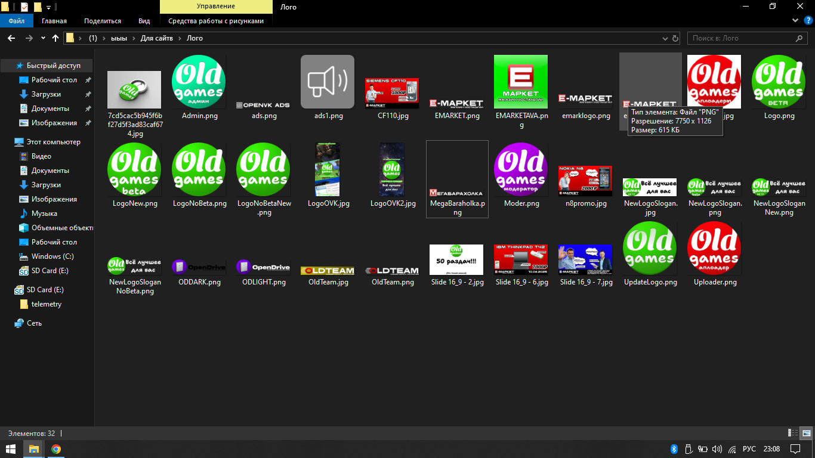Screen dimensions: 815x458
Task: Open the address bar history dropdown
Action: [x=665, y=38]
